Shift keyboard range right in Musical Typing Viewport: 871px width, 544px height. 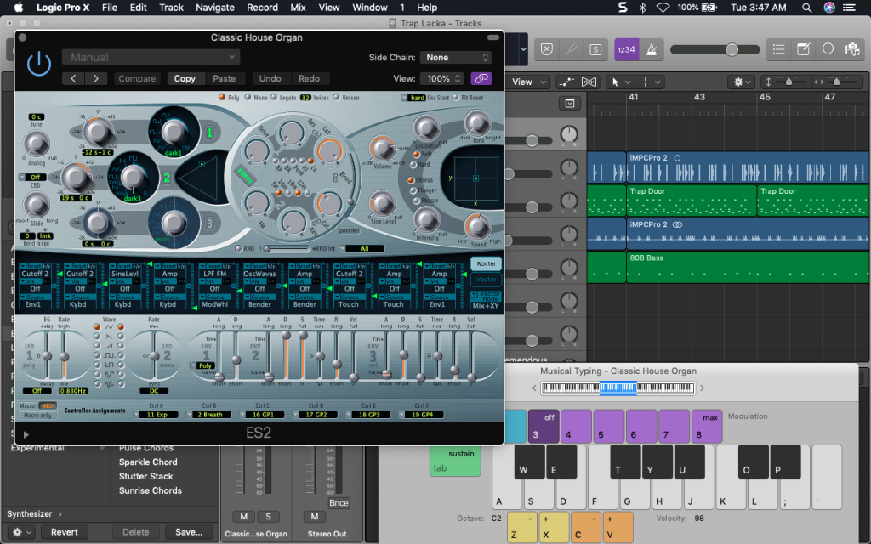(702, 388)
